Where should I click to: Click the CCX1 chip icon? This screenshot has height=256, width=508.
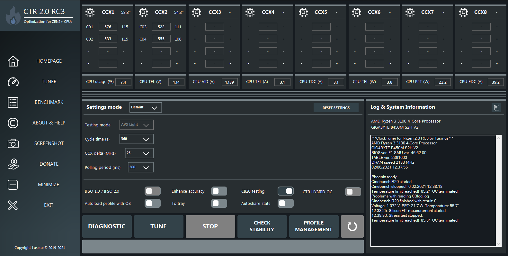pos(90,12)
